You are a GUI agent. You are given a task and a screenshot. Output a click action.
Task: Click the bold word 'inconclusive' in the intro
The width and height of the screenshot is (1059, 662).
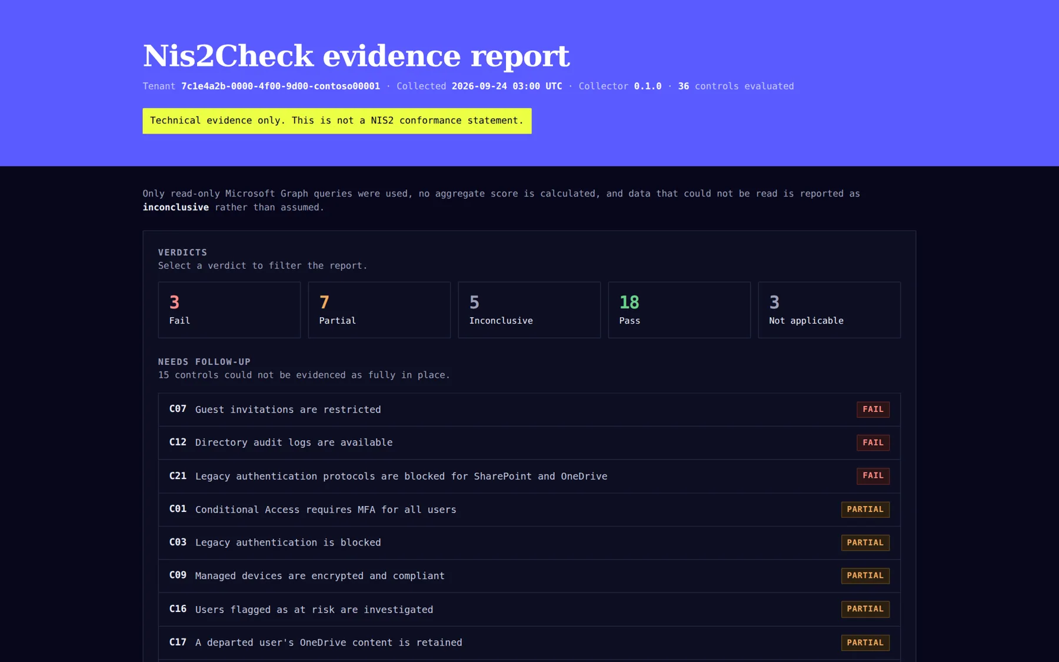pyautogui.click(x=175, y=207)
